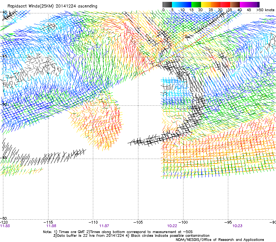Click the -120 longitude axis label
Viewport: 276px width, 242px height.
(x=4, y=222)
